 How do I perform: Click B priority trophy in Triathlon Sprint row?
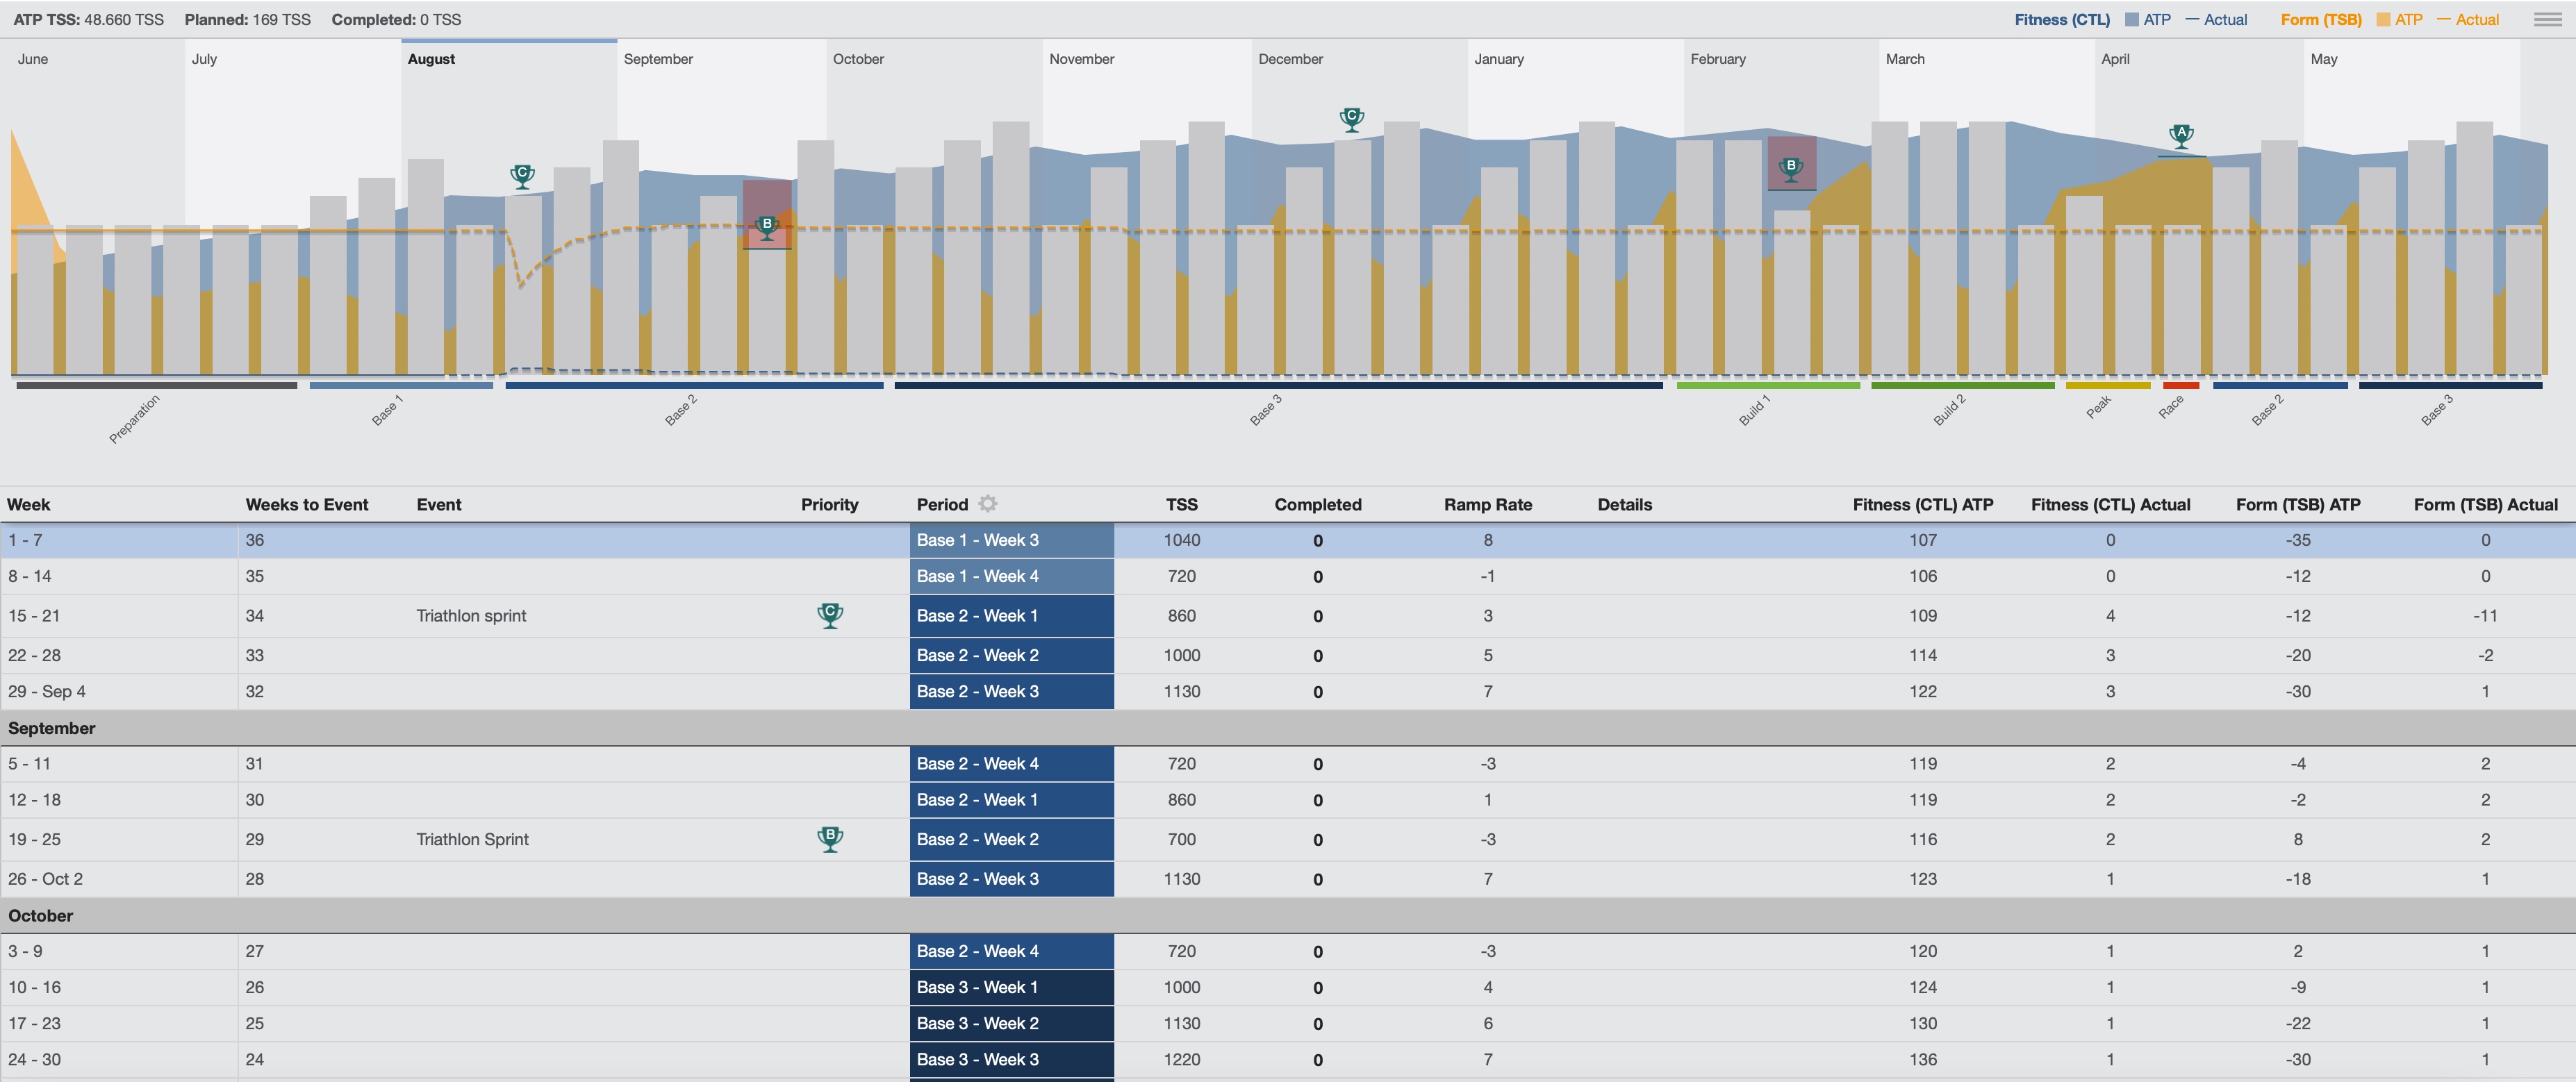pyautogui.click(x=830, y=839)
